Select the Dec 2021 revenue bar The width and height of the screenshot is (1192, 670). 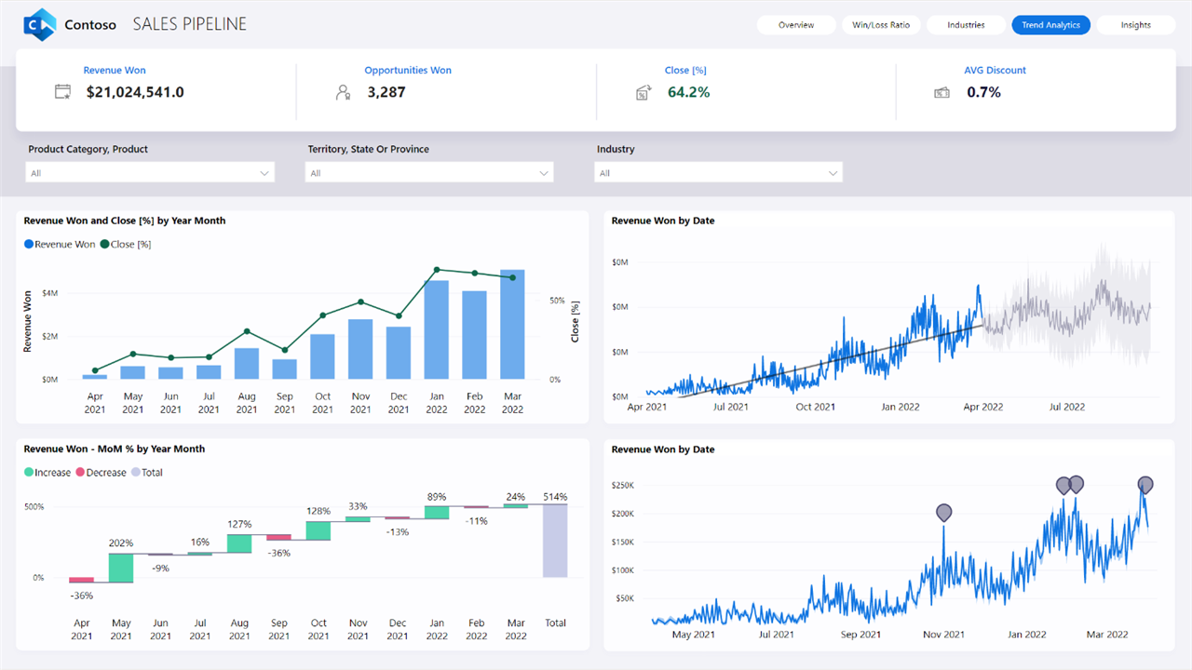(x=399, y=353)
